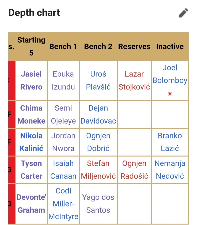The width and height of the screenshot is (197, 225).
Task: Select Jordan Nwora link
Action: click(x=63, y=142)
